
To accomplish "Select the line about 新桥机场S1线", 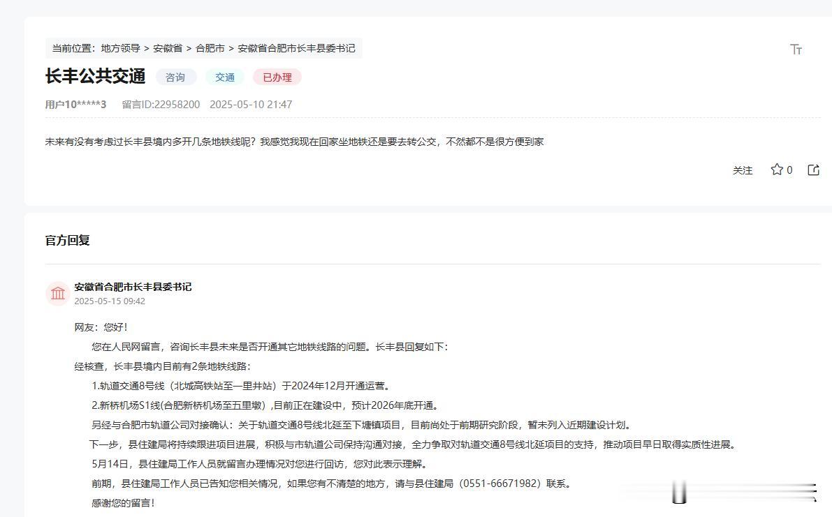I will [266, 405].
